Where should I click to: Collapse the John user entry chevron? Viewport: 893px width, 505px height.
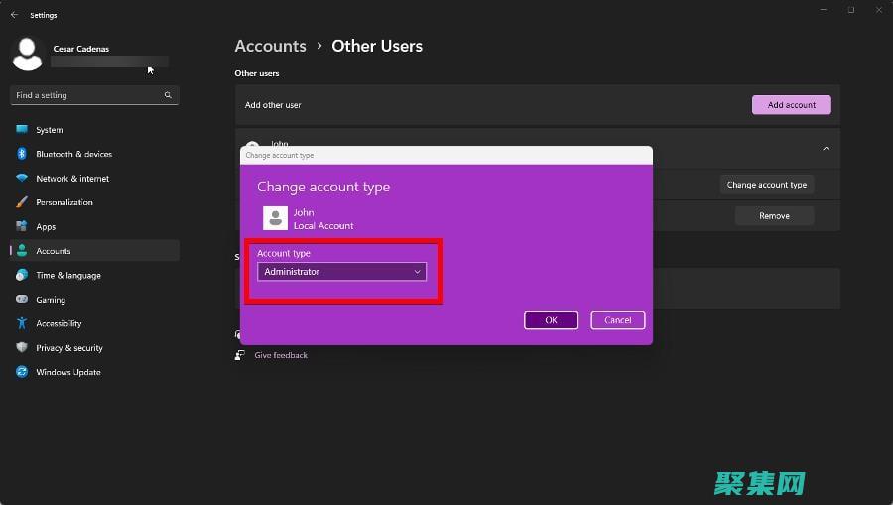click(x=826, y=149)
